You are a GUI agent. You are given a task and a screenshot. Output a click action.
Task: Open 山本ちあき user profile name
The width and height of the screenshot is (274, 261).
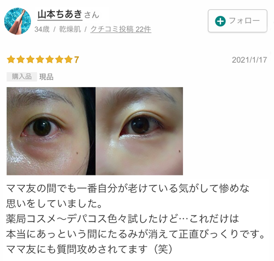[x=60, y=14]
